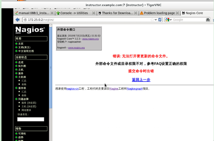214x141 pixels.
Task: Open 中文说明文档 in the sidebar
Action: [x=26, y=51]
